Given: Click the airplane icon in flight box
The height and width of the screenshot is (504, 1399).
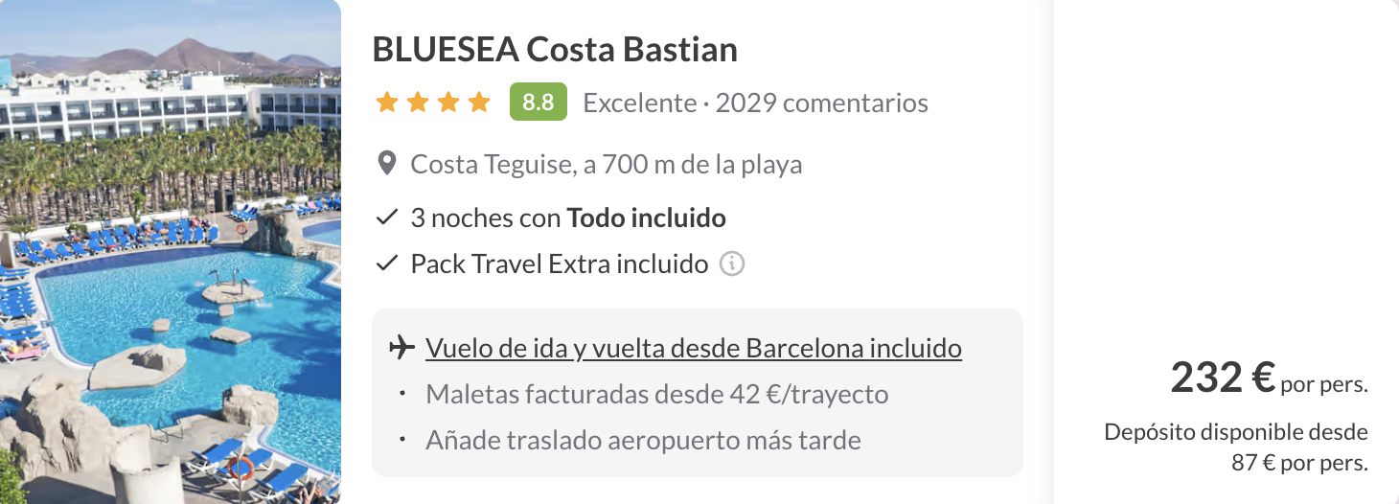Looking at the screenshot, I should coord(401,347).
